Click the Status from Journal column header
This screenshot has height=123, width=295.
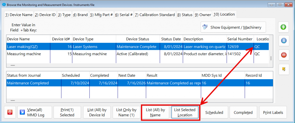[34, 75]
